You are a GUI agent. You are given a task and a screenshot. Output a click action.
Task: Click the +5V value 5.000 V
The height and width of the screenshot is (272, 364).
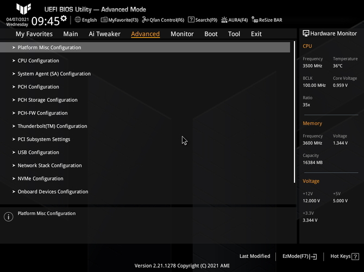(340, 200)
